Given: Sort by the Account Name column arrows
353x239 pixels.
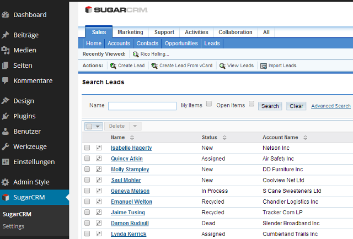Looking at the screenshot, I should [305, 138].
